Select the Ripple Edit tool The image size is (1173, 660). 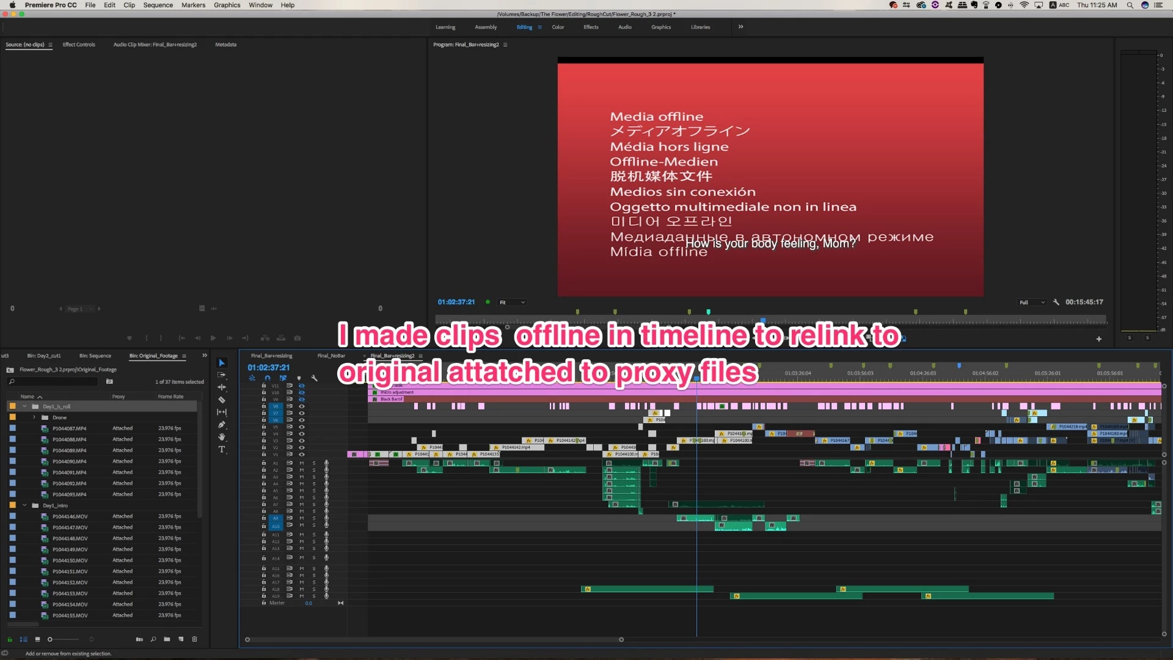(222, 387)
